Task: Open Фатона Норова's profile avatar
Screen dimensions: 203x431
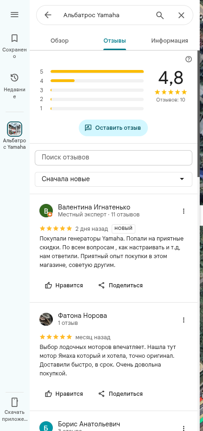Action: click(x=46, y=319)
